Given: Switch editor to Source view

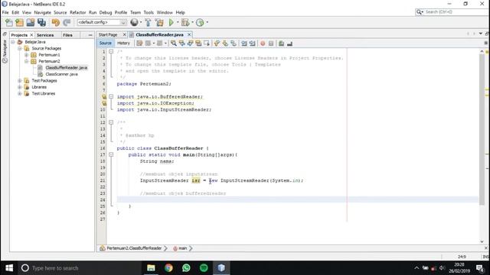Looking at the screenshot, I should [106, 43].
